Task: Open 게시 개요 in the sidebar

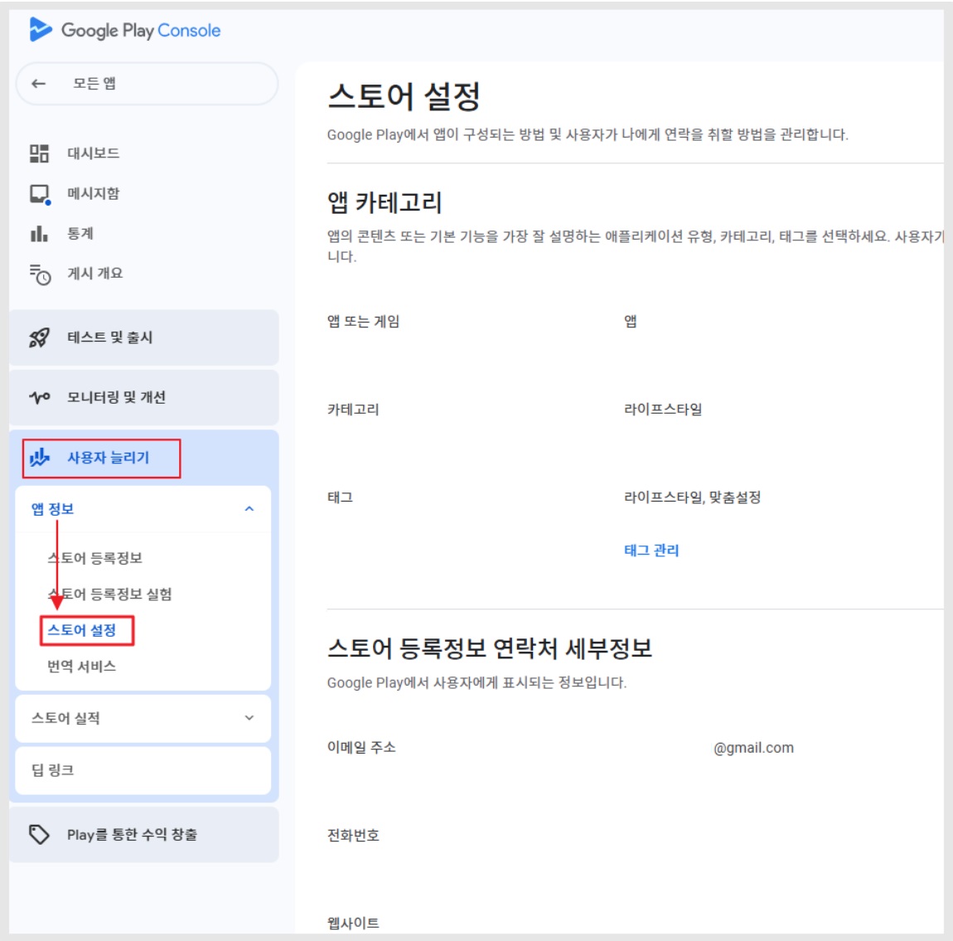Action: (x=94, y=274)
